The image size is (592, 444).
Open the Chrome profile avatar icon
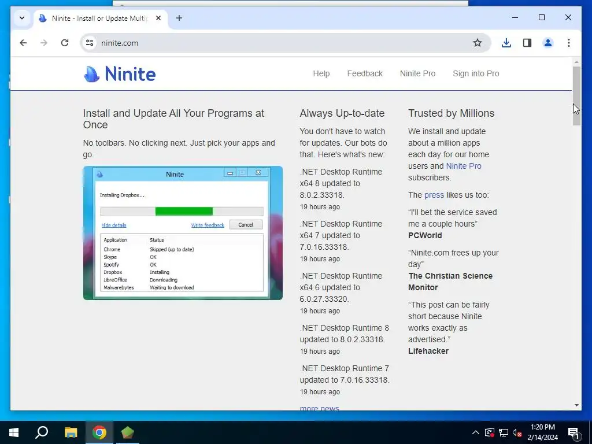tap(548, 43)
